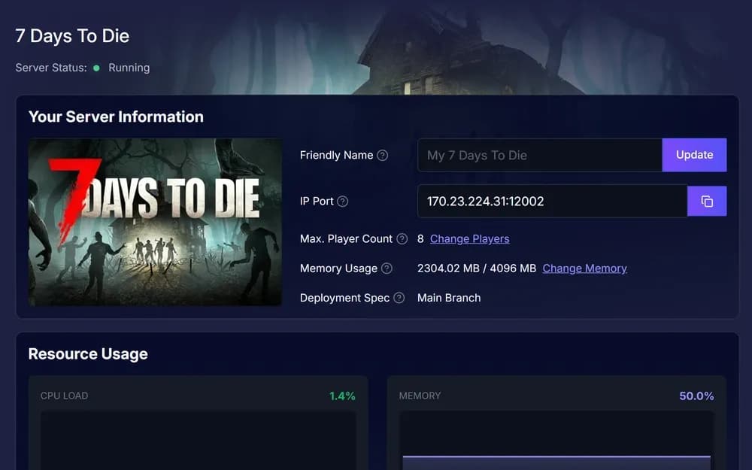Click the IP Port help icon
Screen dimensions: 752x470
click(x=342, y=202)
